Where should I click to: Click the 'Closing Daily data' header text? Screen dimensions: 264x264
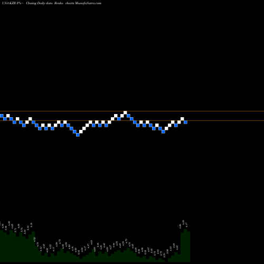coord(39,3)
